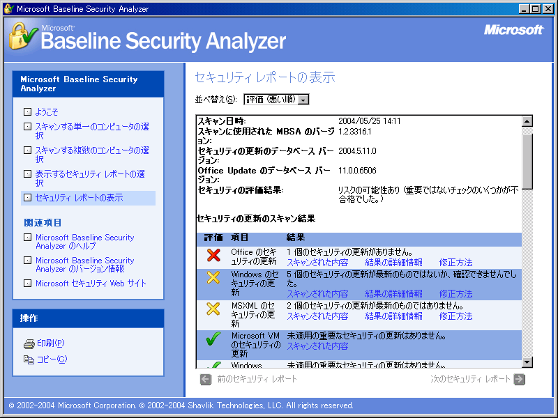Click the bullet icon beside セキュリティ レポートの表示
Screen dimensions: 558x418
27,198
